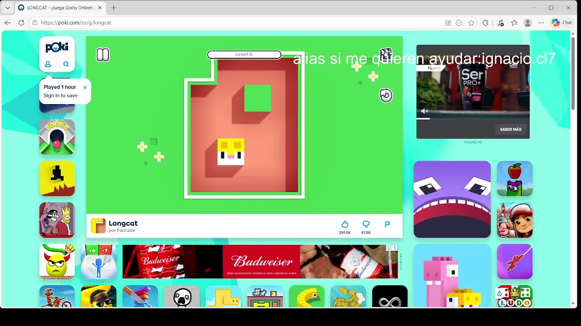Dismiss the Played 1 hour popup
The image size is (581, 326).
pyautogui.click(x=85, y=87)
